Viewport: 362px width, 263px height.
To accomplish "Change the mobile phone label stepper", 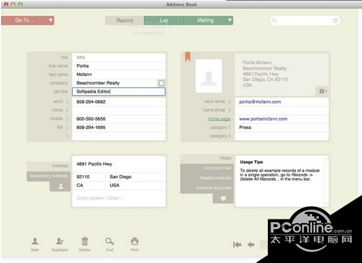I will pyautogui.click(x=67, y=119).
